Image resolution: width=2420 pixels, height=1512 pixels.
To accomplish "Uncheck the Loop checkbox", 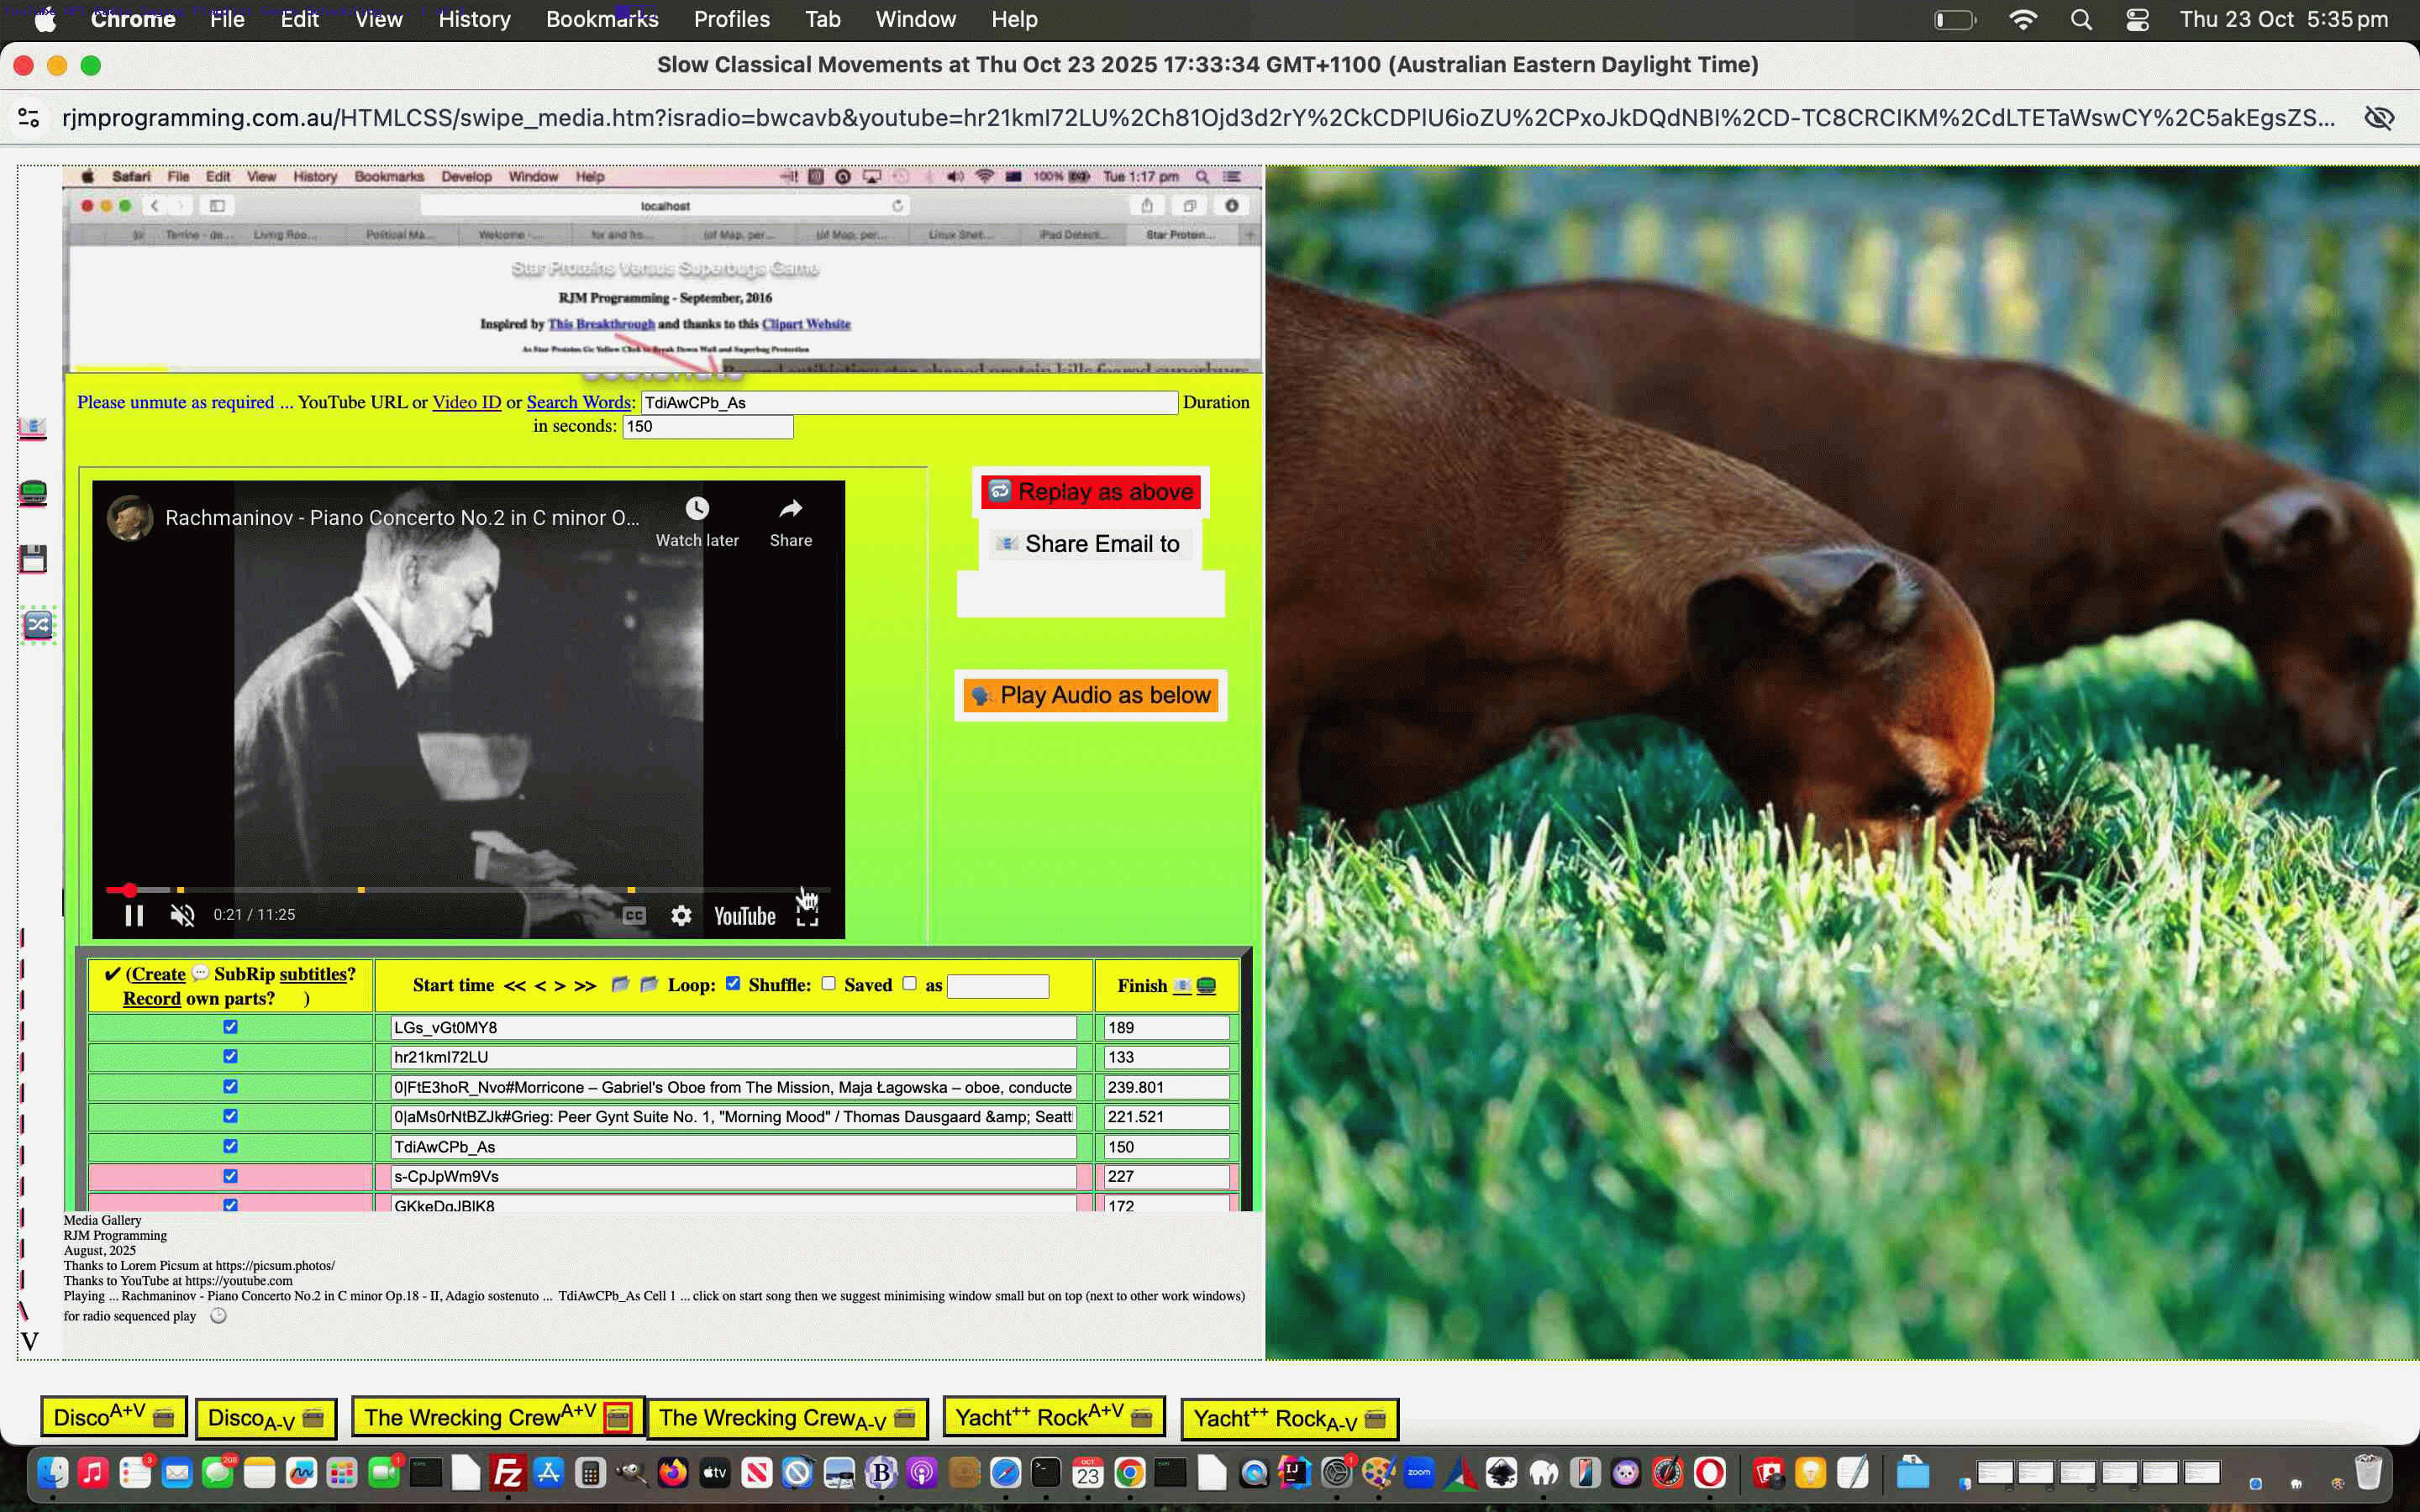I will point(733,983).
